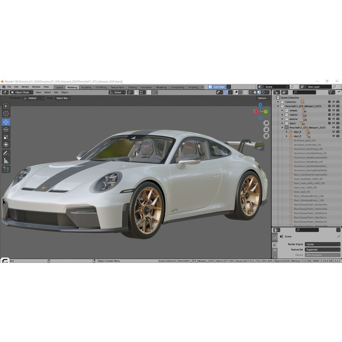This screenshot has height=342, width=342.
Task: Hide door_fl object with eye icon
Action: pyautogui.click(x=333, y=132)
